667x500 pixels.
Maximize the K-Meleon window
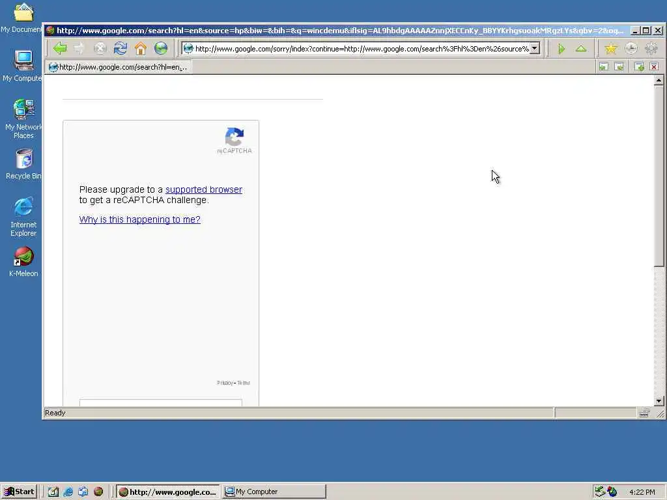(x=646, y=30)
